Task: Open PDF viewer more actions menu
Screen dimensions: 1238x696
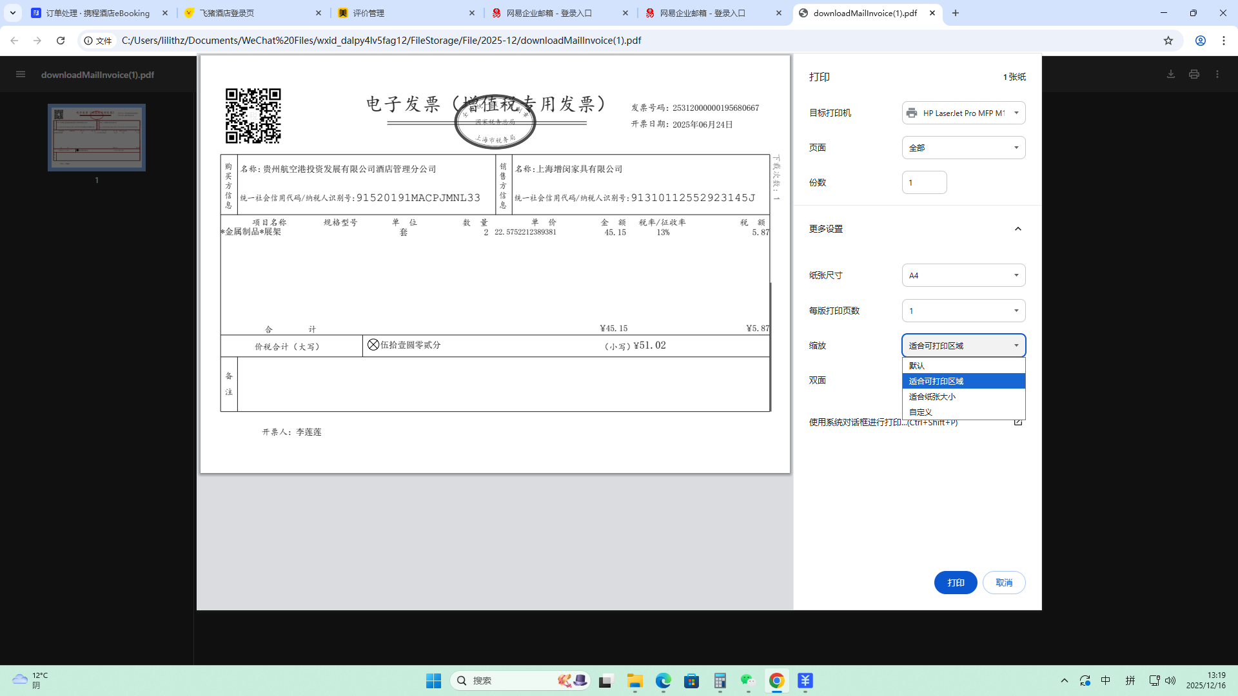Action: click(x=1217, y=74)
